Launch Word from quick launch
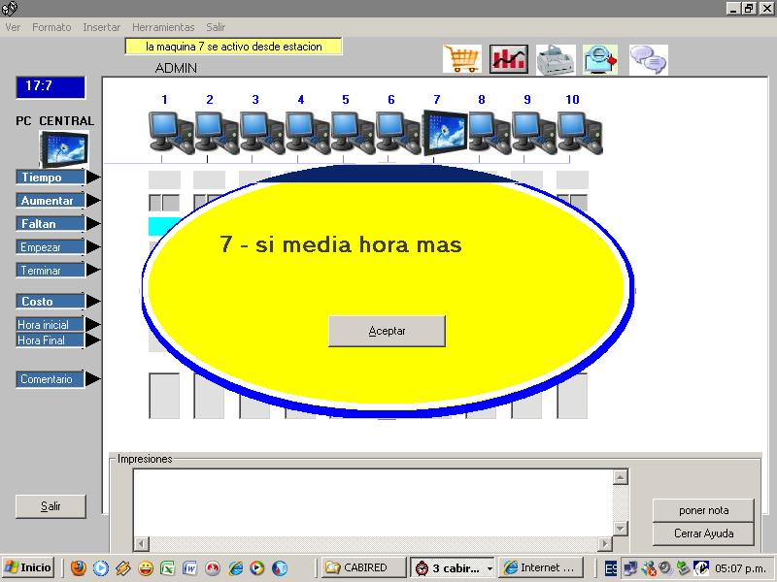 pos(189,568)
